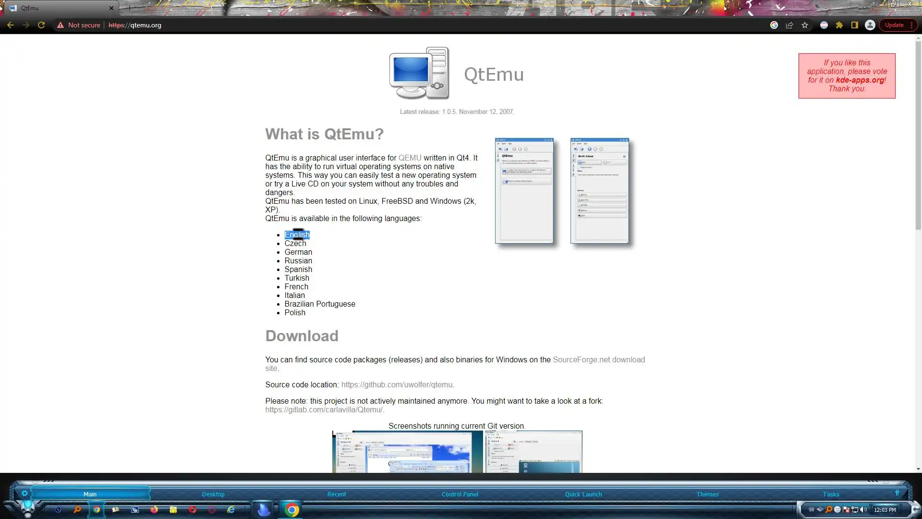The height and width of the screenshot is (519, 922).
Task: Toggle the system tray volume icon
Action: coord(863,509)
